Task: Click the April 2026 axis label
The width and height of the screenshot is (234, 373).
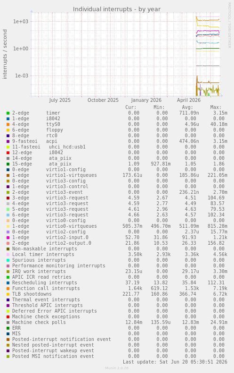Action: (x=189, y=100)
